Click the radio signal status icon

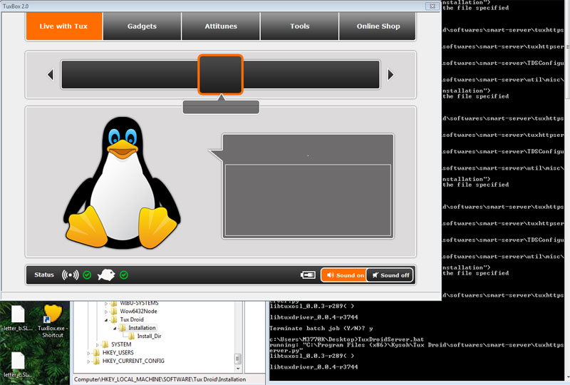click(x=70, y=274)
